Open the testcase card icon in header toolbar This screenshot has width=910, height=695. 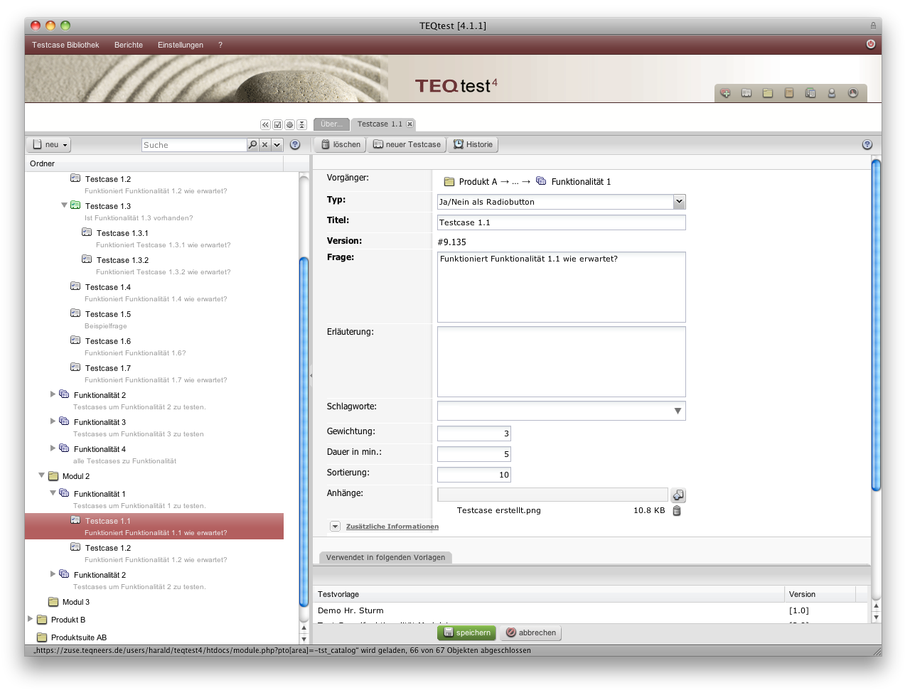[746, 93]
